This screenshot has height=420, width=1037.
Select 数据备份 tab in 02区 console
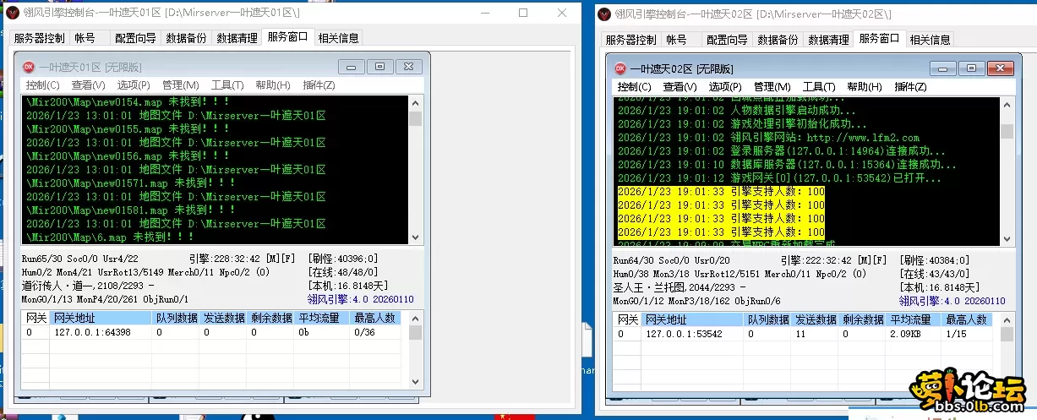coord(778,40)
